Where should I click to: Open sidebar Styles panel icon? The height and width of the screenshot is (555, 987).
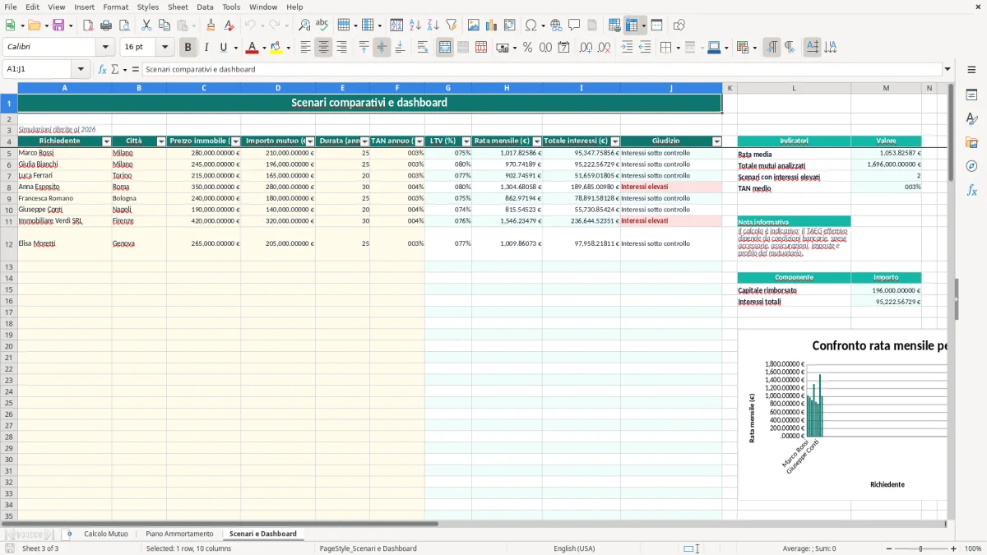coord(971,119)
